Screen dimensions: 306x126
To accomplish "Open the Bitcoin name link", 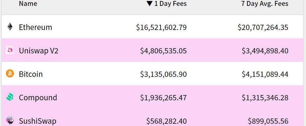I will [x=31, y=74].
